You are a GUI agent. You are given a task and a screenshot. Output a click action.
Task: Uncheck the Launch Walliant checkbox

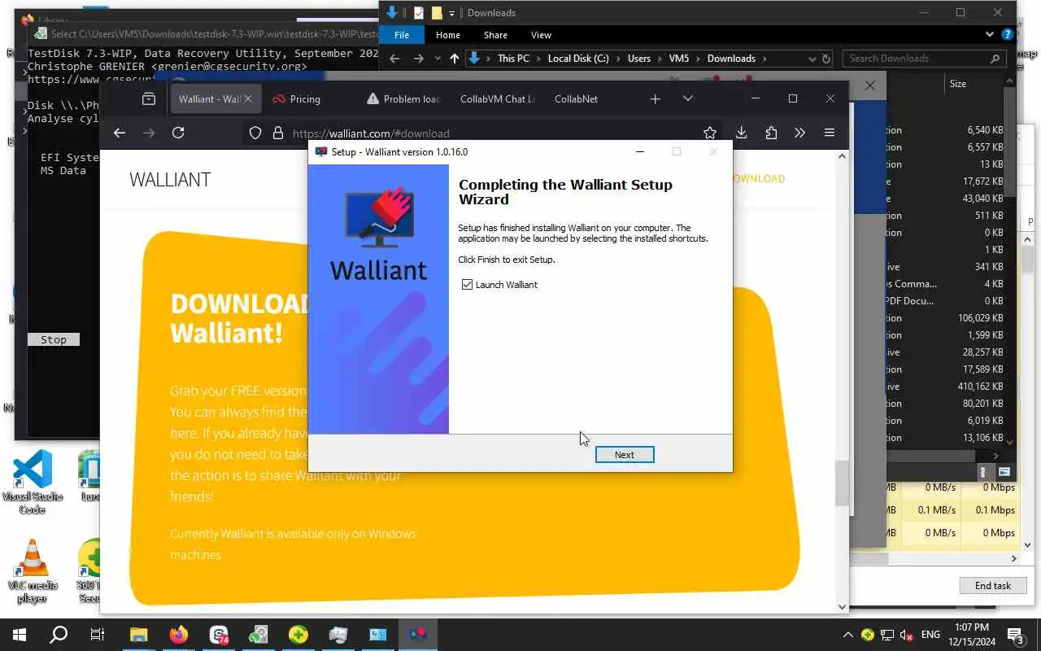467,285
